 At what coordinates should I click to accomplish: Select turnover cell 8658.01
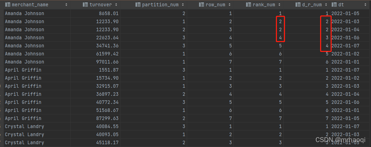[108, 13]
